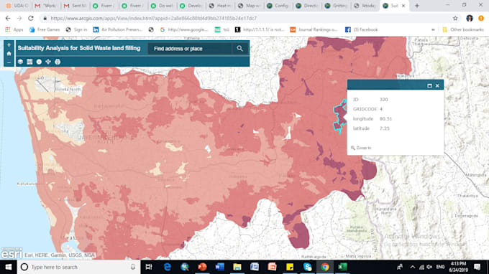Image resolution: width=489 pixels, height=274 pixels.
Task: Expand the hidden bookmarks chevron
Action: click(433, 29)
